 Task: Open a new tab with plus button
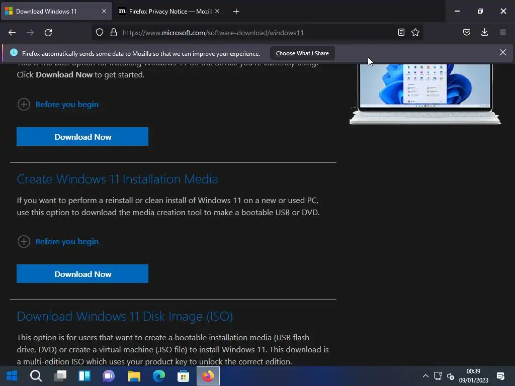(x=236, y=12)
